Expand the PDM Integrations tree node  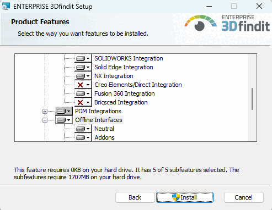tap(45, 111)
